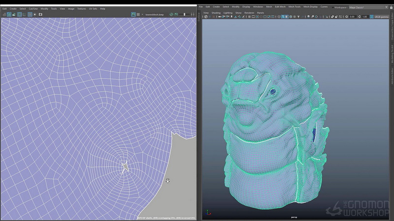The height and width of the screenshot is (221, 394).
Task: Open the UV Sets menu in UV editor
Action: (93, 9)
